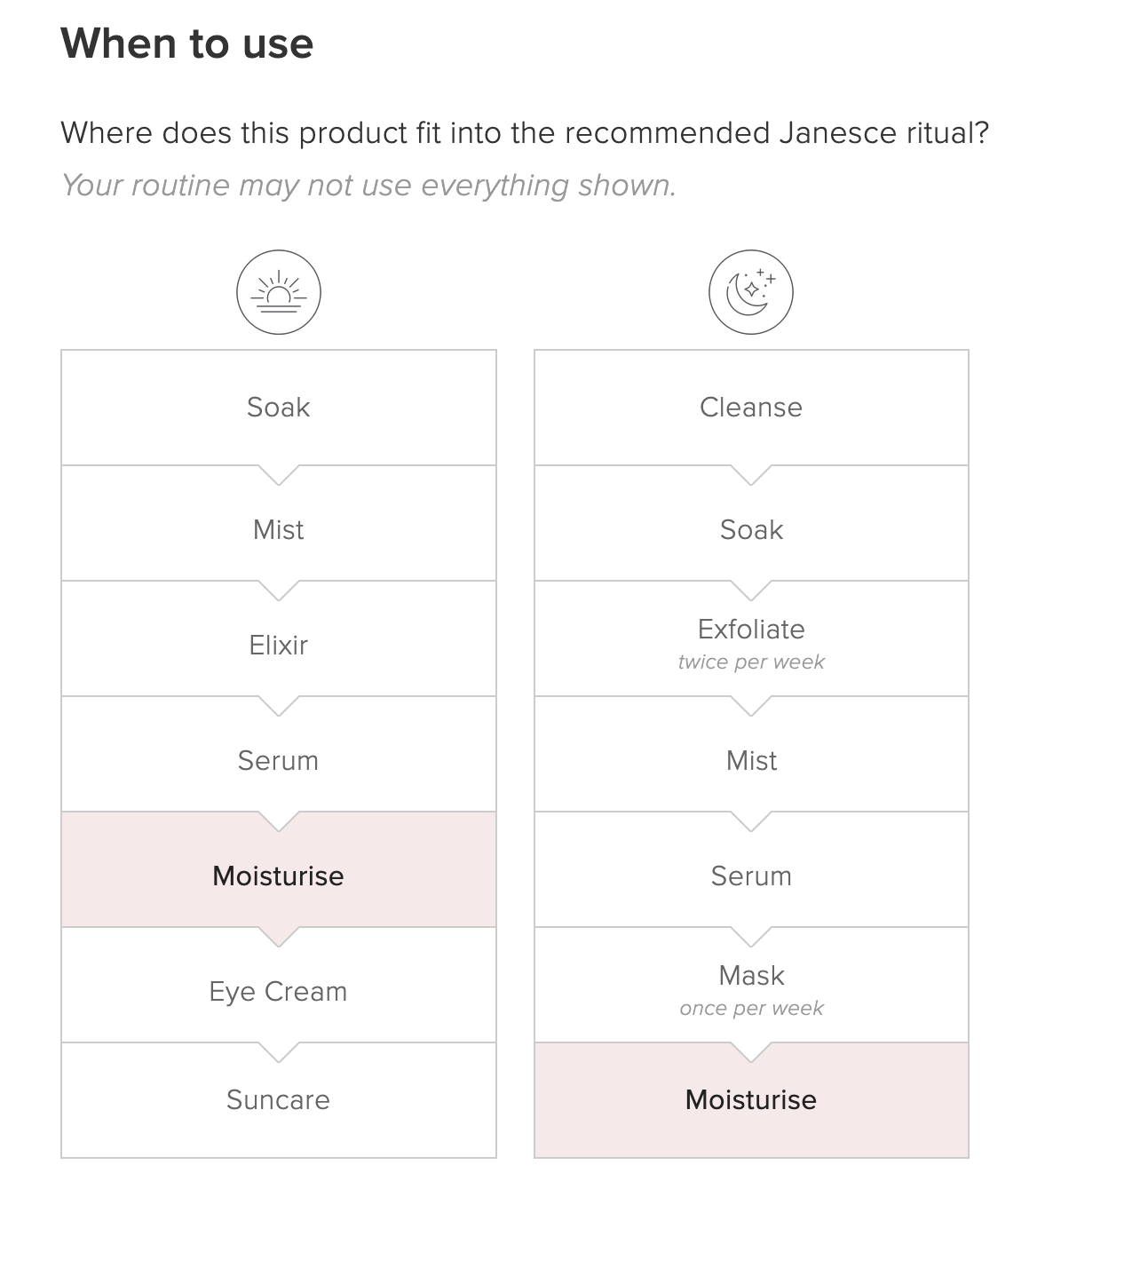Image resolution: width=1140 pixels, height=1284 pixels.
Task: Click the When to use heading
Action: (x=187, y=44)
